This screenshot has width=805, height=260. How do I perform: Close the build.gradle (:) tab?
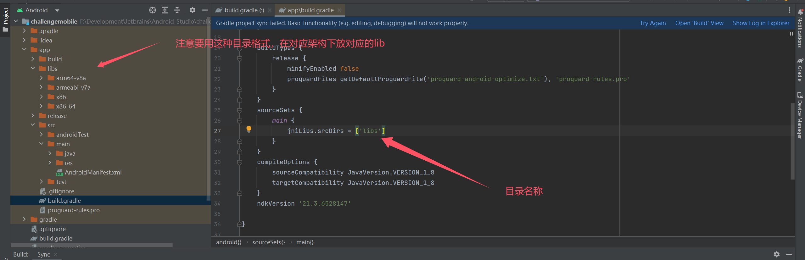[270, 10]
